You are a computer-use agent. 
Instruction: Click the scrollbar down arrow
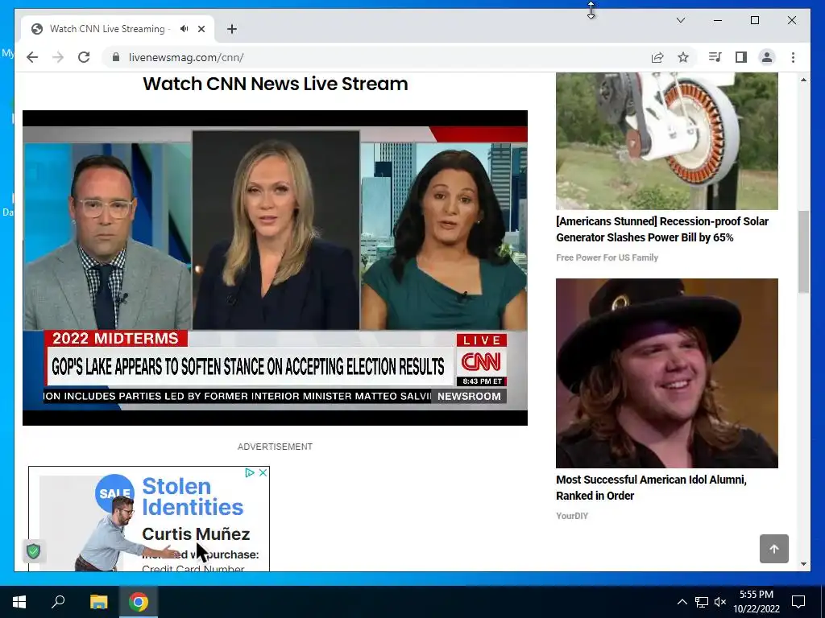[803, 564]
